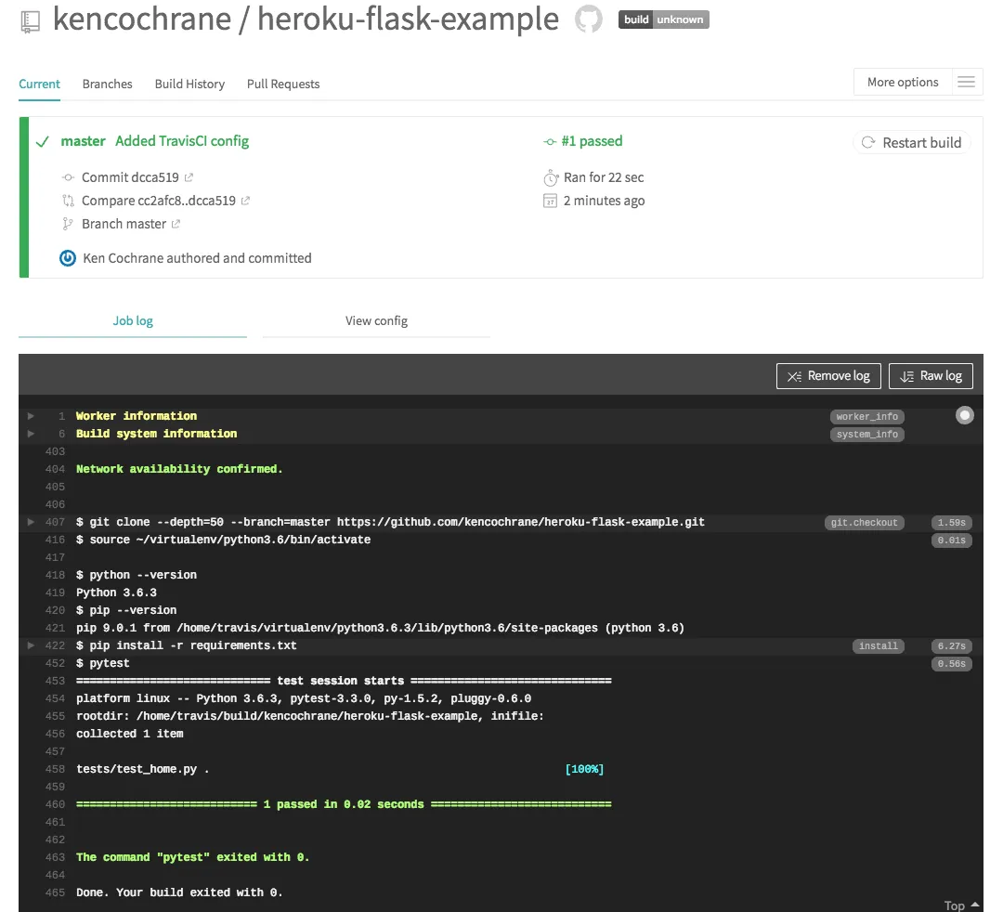This screenshot has height=912, width=990.
Task: Expand the git clone log fold
Action: point(31,522)
